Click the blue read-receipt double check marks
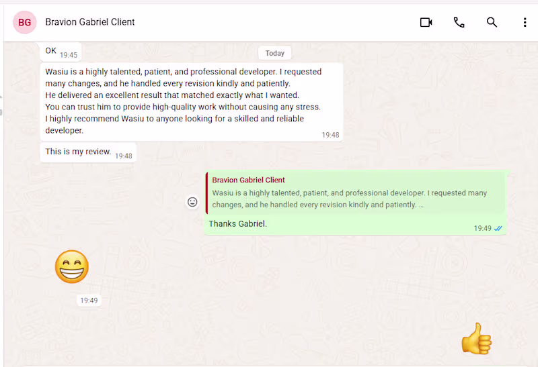This screenshot has width=538, height=367. tap(498, 228)
